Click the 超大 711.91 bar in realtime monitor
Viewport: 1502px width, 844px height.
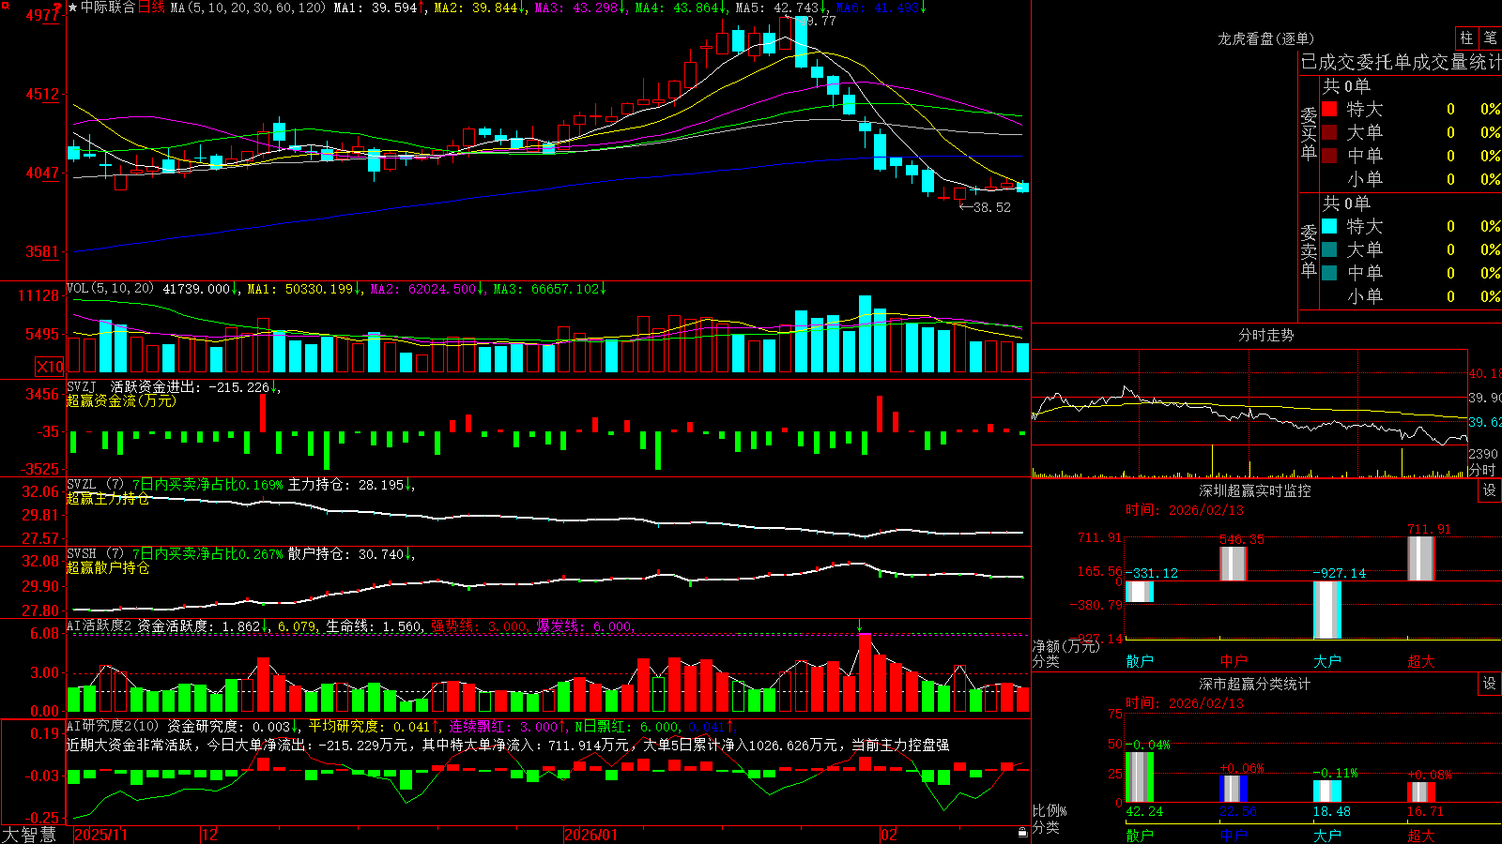[x=1421, y=559]
